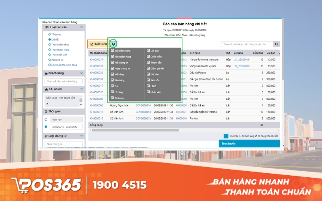Click the horizontal table scrollbar

click(135, 130)
